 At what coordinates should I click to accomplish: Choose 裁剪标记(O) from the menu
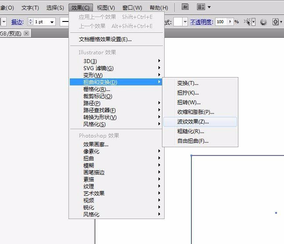[x=116, y=96]
